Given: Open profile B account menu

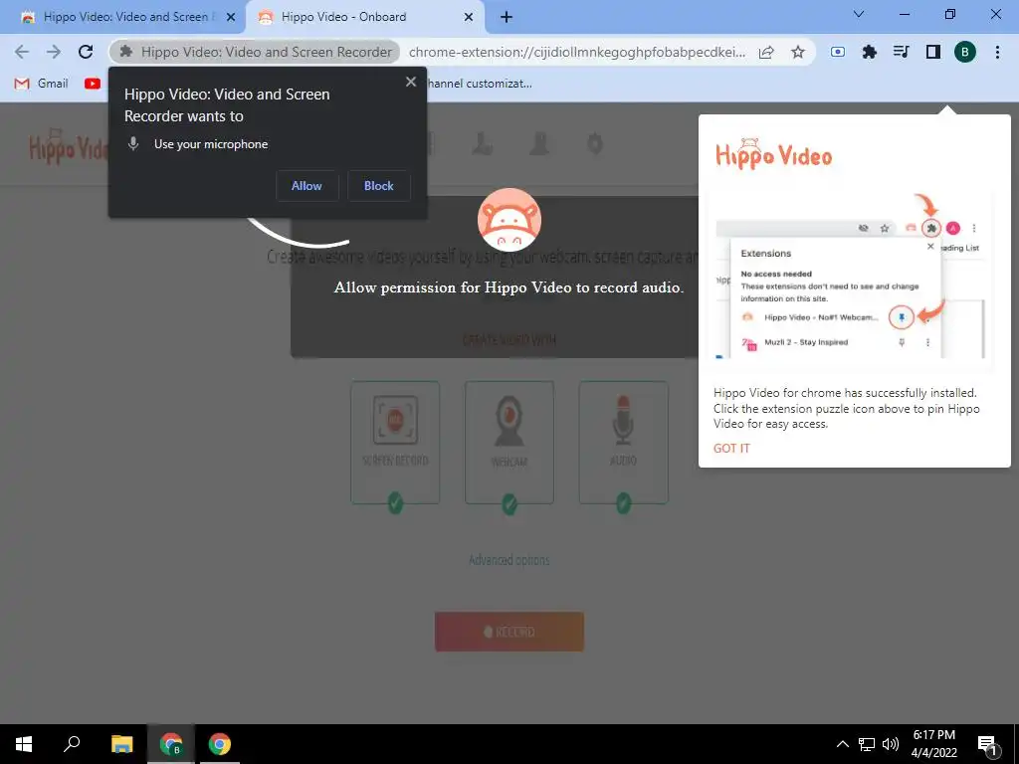Looking at the screenshot, I should pyautogui.click(x=965, y=52).
